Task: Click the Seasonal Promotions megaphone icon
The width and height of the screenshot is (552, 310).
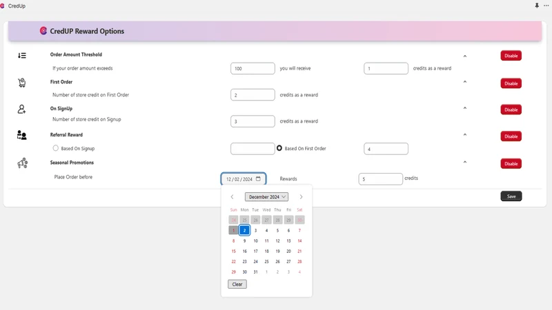Action: click(23, 163)
